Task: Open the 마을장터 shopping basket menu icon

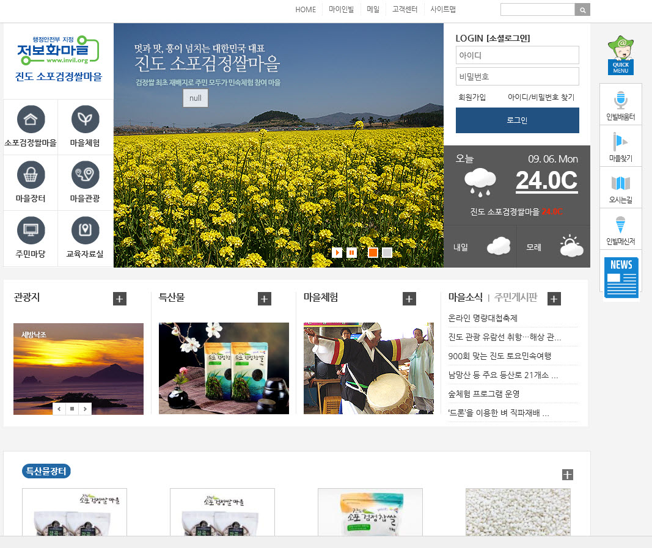Action: pyautogui.click(x=30, y=175)
